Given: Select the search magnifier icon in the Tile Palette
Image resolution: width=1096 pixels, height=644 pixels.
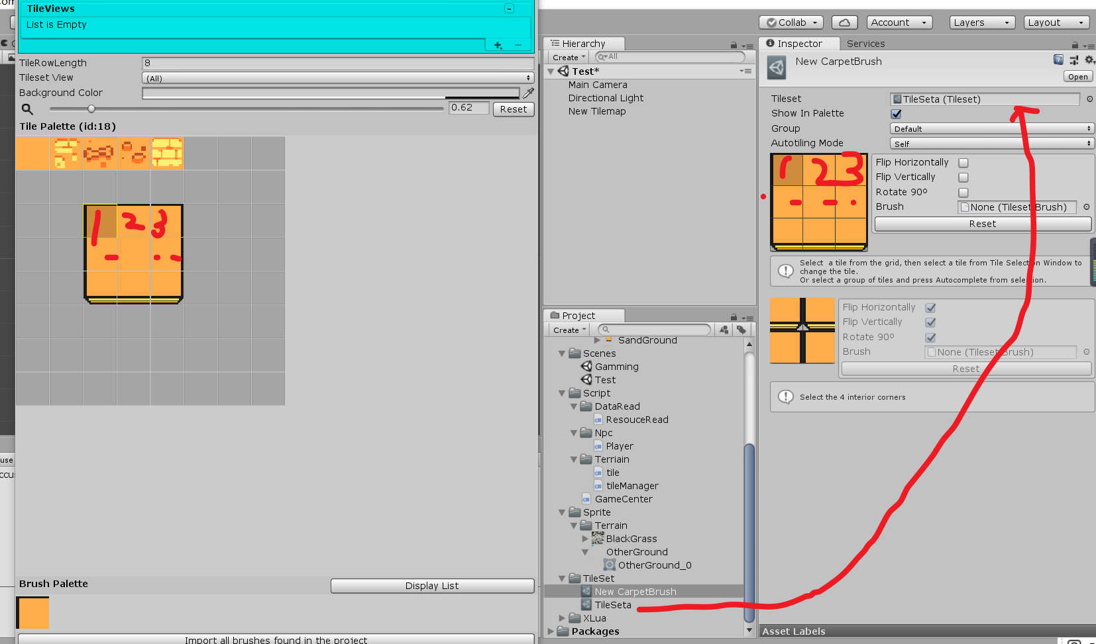Looking at the screenshot, I should [27, 109].
